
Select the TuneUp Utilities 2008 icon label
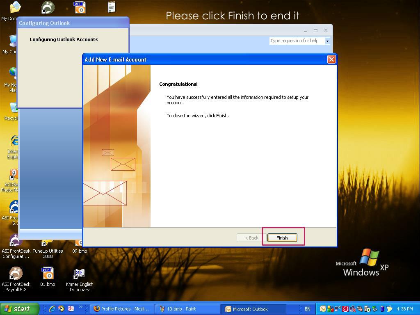48,253
